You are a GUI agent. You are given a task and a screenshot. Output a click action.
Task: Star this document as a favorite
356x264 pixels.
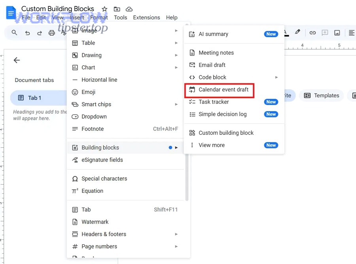[x=104, y=9]
